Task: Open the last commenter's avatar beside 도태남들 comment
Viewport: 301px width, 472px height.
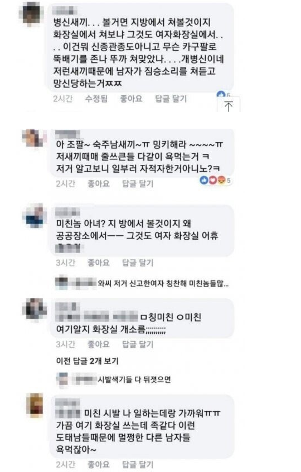Action: click(35, 405)
